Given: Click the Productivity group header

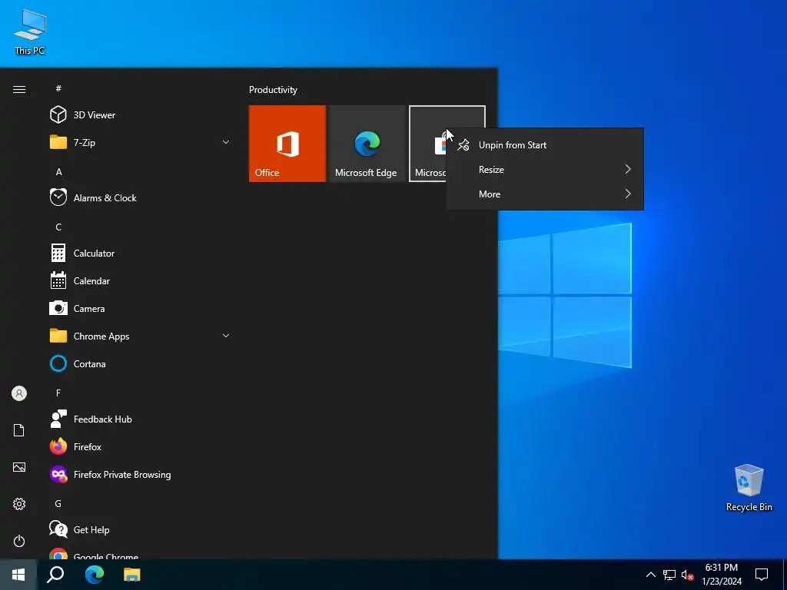Looking at the screenshot, I should pos(273,90).
